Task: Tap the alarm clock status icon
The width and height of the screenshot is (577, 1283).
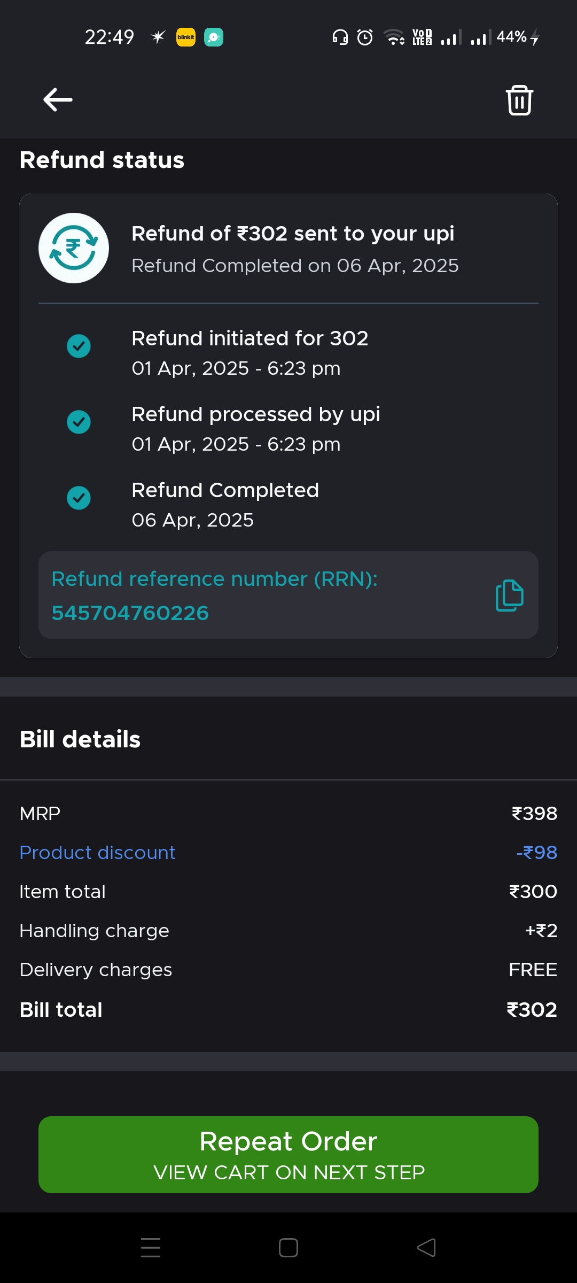Action: coord(365,37)
